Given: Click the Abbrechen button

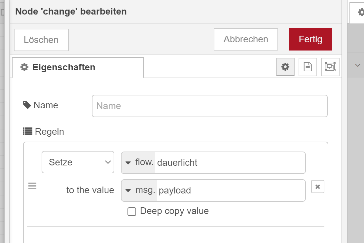Looking at the screenshot, I should click(x=246, y=39).
